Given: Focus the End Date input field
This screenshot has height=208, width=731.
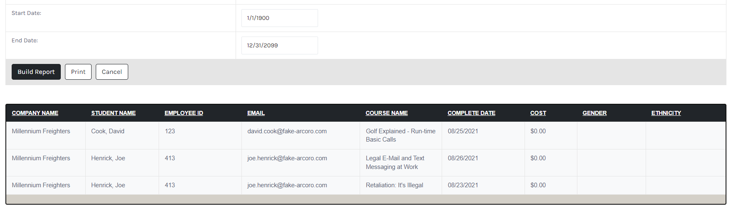Looking at the screenshot, I should 280,45.
